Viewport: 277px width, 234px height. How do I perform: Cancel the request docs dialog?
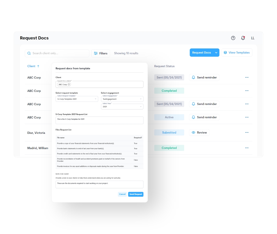pyautogui.click(x=122, y=194)
